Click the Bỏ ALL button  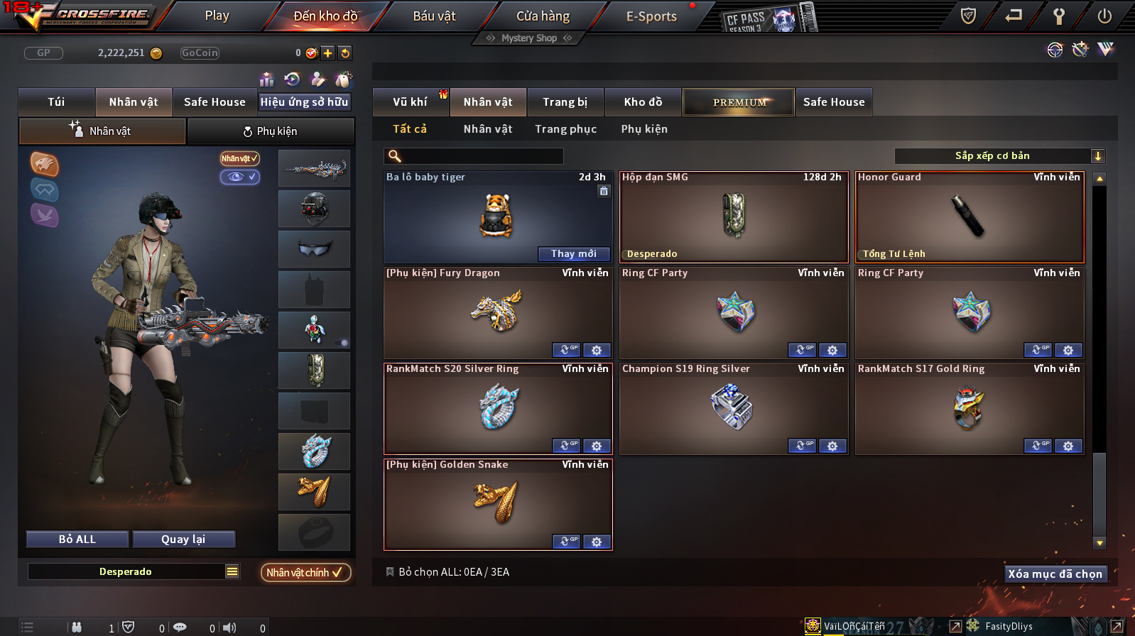point(77,539)
